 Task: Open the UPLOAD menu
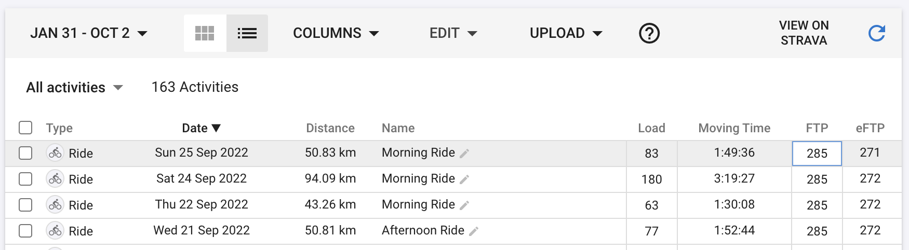coord(566,33)
